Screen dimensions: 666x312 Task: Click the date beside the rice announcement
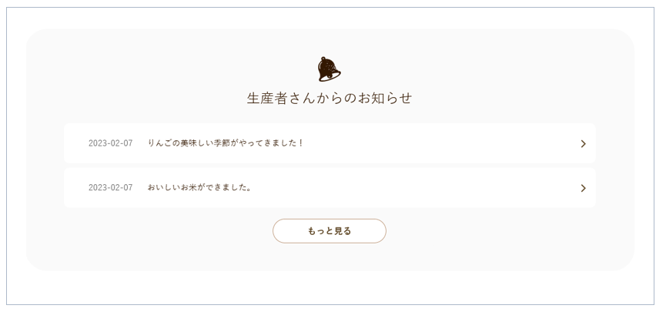click(110, 187)
